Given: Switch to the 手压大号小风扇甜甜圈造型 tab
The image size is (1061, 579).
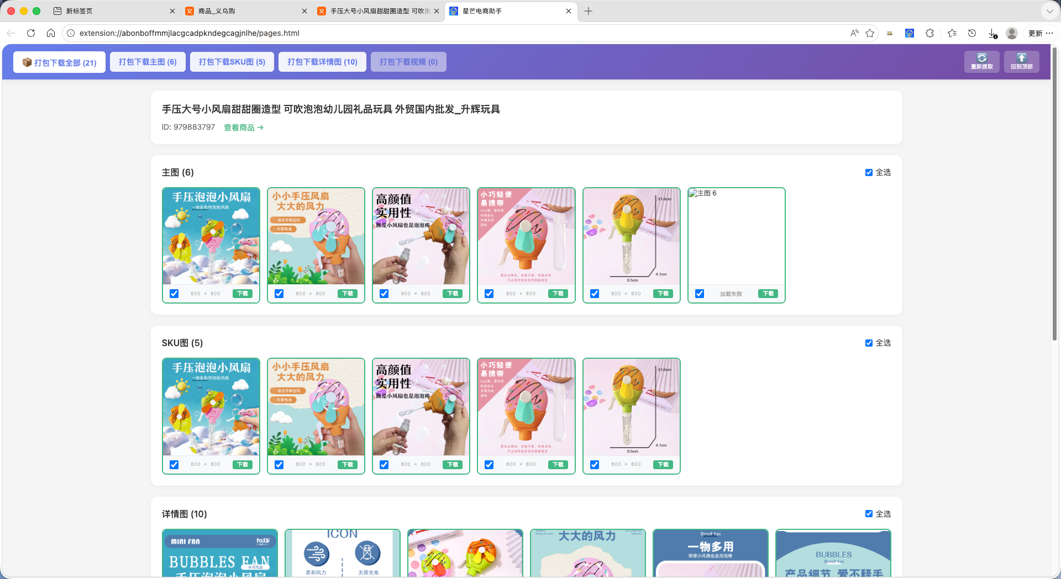Looking at the screenshot, I should (x=379, y=11).
